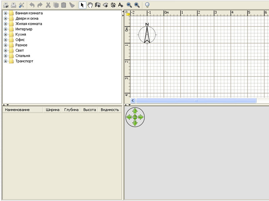269x201 pixels.
Task: Select the Офис tree item
Action: click(20, 40)
